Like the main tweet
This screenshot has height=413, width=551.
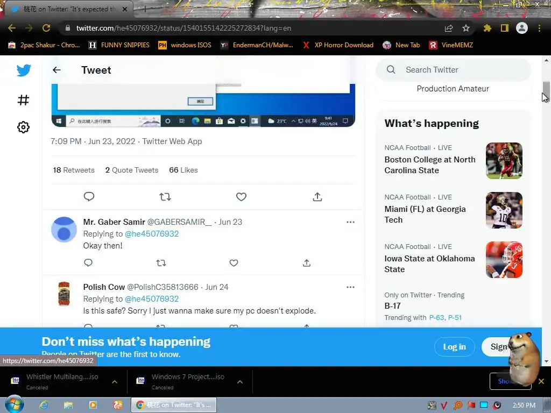(241, 197)
